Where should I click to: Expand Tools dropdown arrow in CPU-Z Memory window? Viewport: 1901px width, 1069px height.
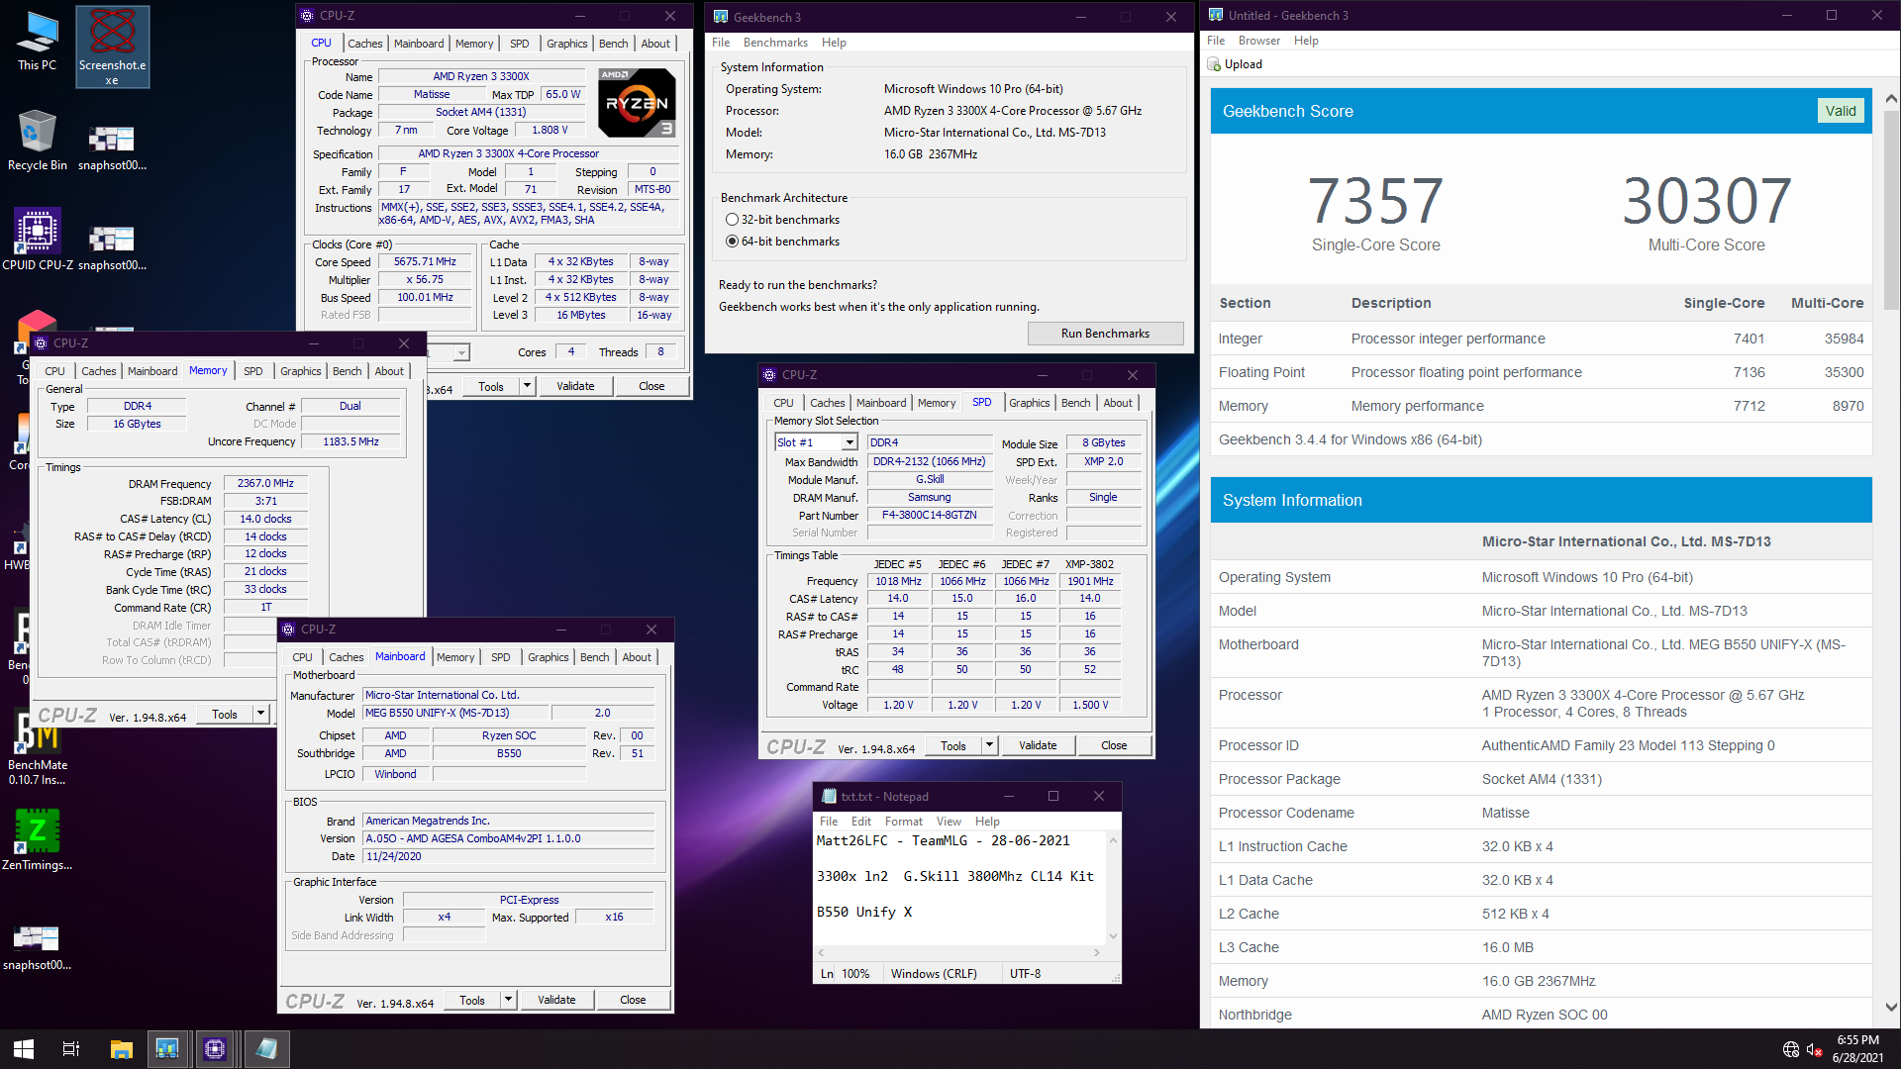[x=260, y=714]
